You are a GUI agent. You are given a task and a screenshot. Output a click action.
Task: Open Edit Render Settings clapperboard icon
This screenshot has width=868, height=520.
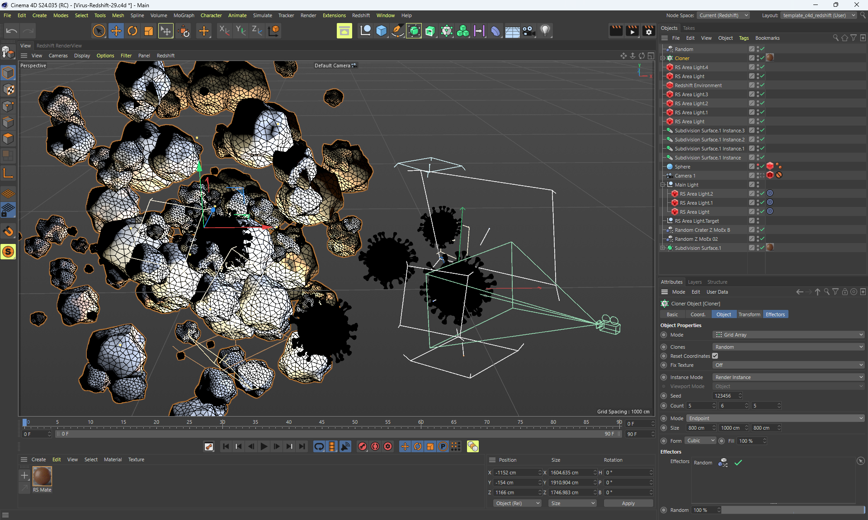click(649, 31)
